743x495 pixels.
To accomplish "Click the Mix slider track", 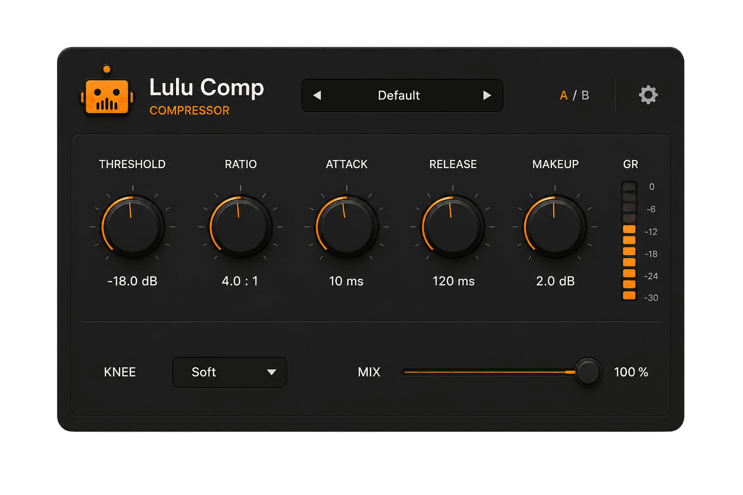I will pyautogui.click(x=489, y=372).
